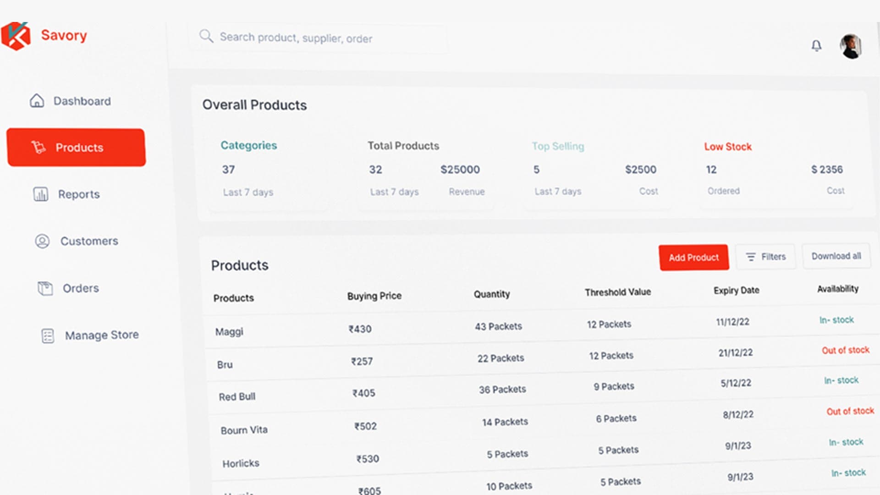Click the Orders box icon
This screenshot has height=495, width=880.
(x=45, y=288)
